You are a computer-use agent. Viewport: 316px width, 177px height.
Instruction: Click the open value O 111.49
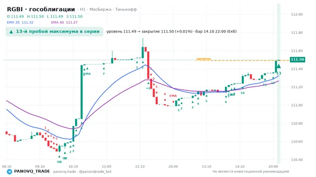tap(15, 16)
